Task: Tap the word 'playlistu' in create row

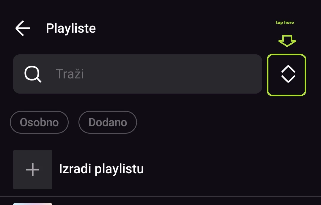Action: pos(119,169)
